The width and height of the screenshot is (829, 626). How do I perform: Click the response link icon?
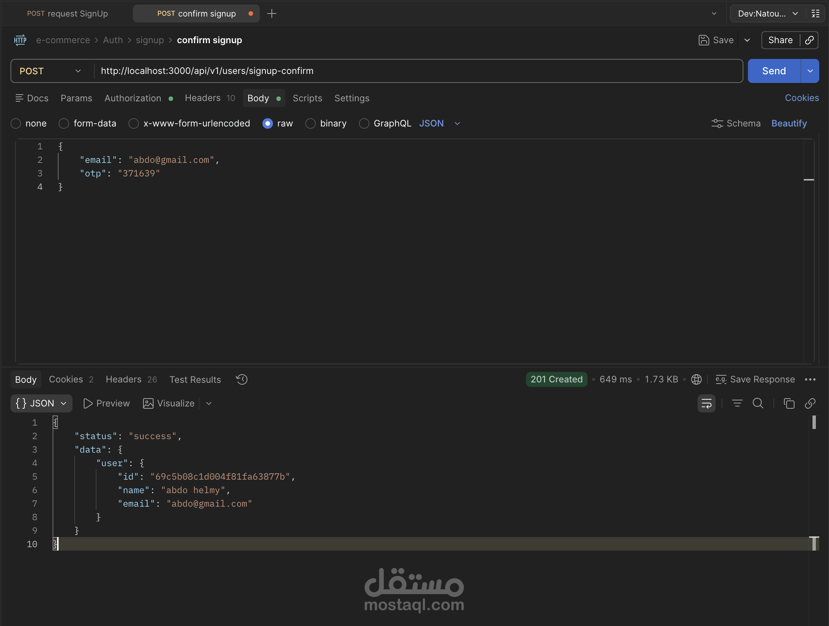tap(810, 403)
